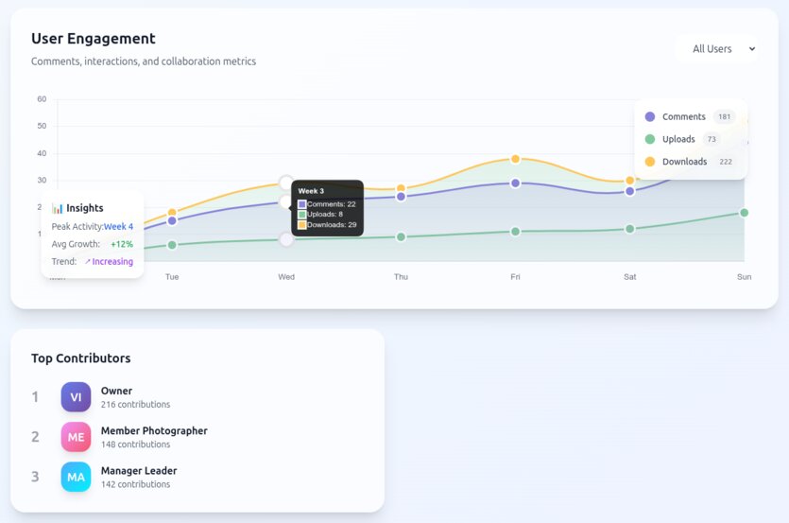Select the MA avatar of Manager Leader
The image size is (789, 523).
tap(76, 477)
